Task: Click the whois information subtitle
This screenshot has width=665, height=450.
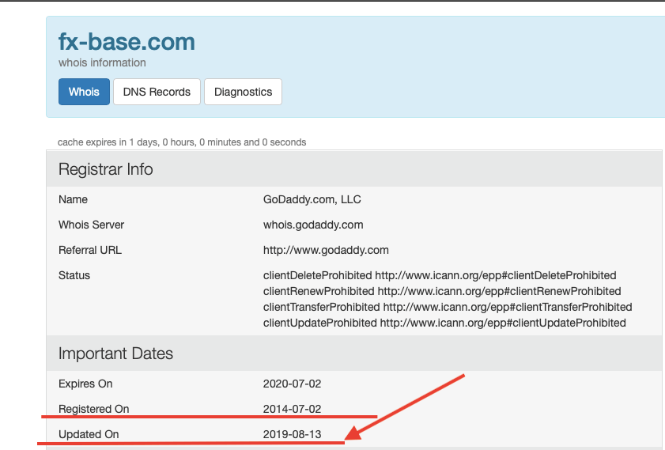Action: [102, 62]
